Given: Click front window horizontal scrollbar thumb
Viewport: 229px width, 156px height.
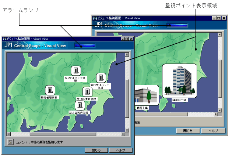Looking at the screenshot, I should point(63,134).
